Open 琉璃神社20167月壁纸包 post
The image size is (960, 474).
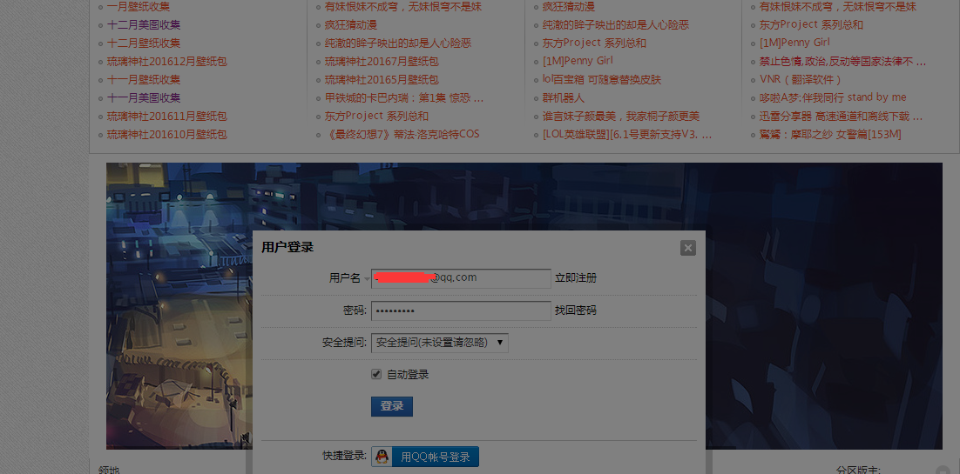pos(382,62)
